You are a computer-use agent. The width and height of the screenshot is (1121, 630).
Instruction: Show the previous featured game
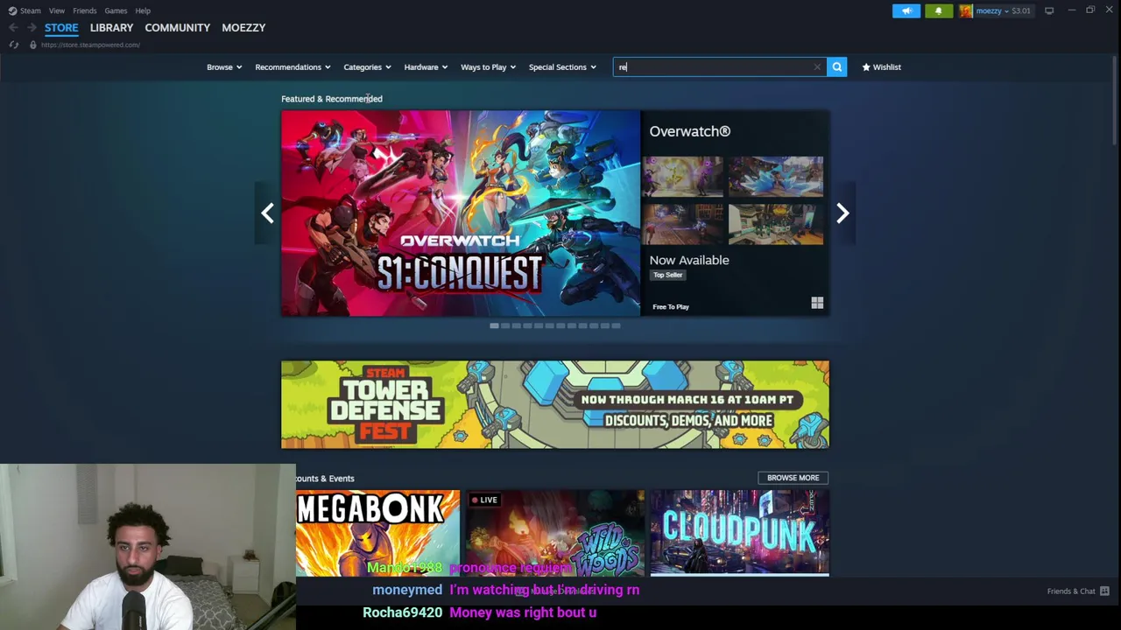click(x=267, y=213)
